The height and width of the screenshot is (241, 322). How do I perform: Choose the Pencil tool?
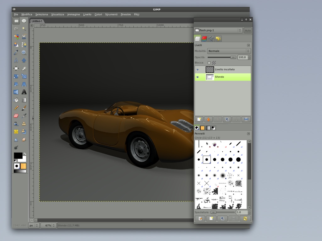[x=16, y=108]
